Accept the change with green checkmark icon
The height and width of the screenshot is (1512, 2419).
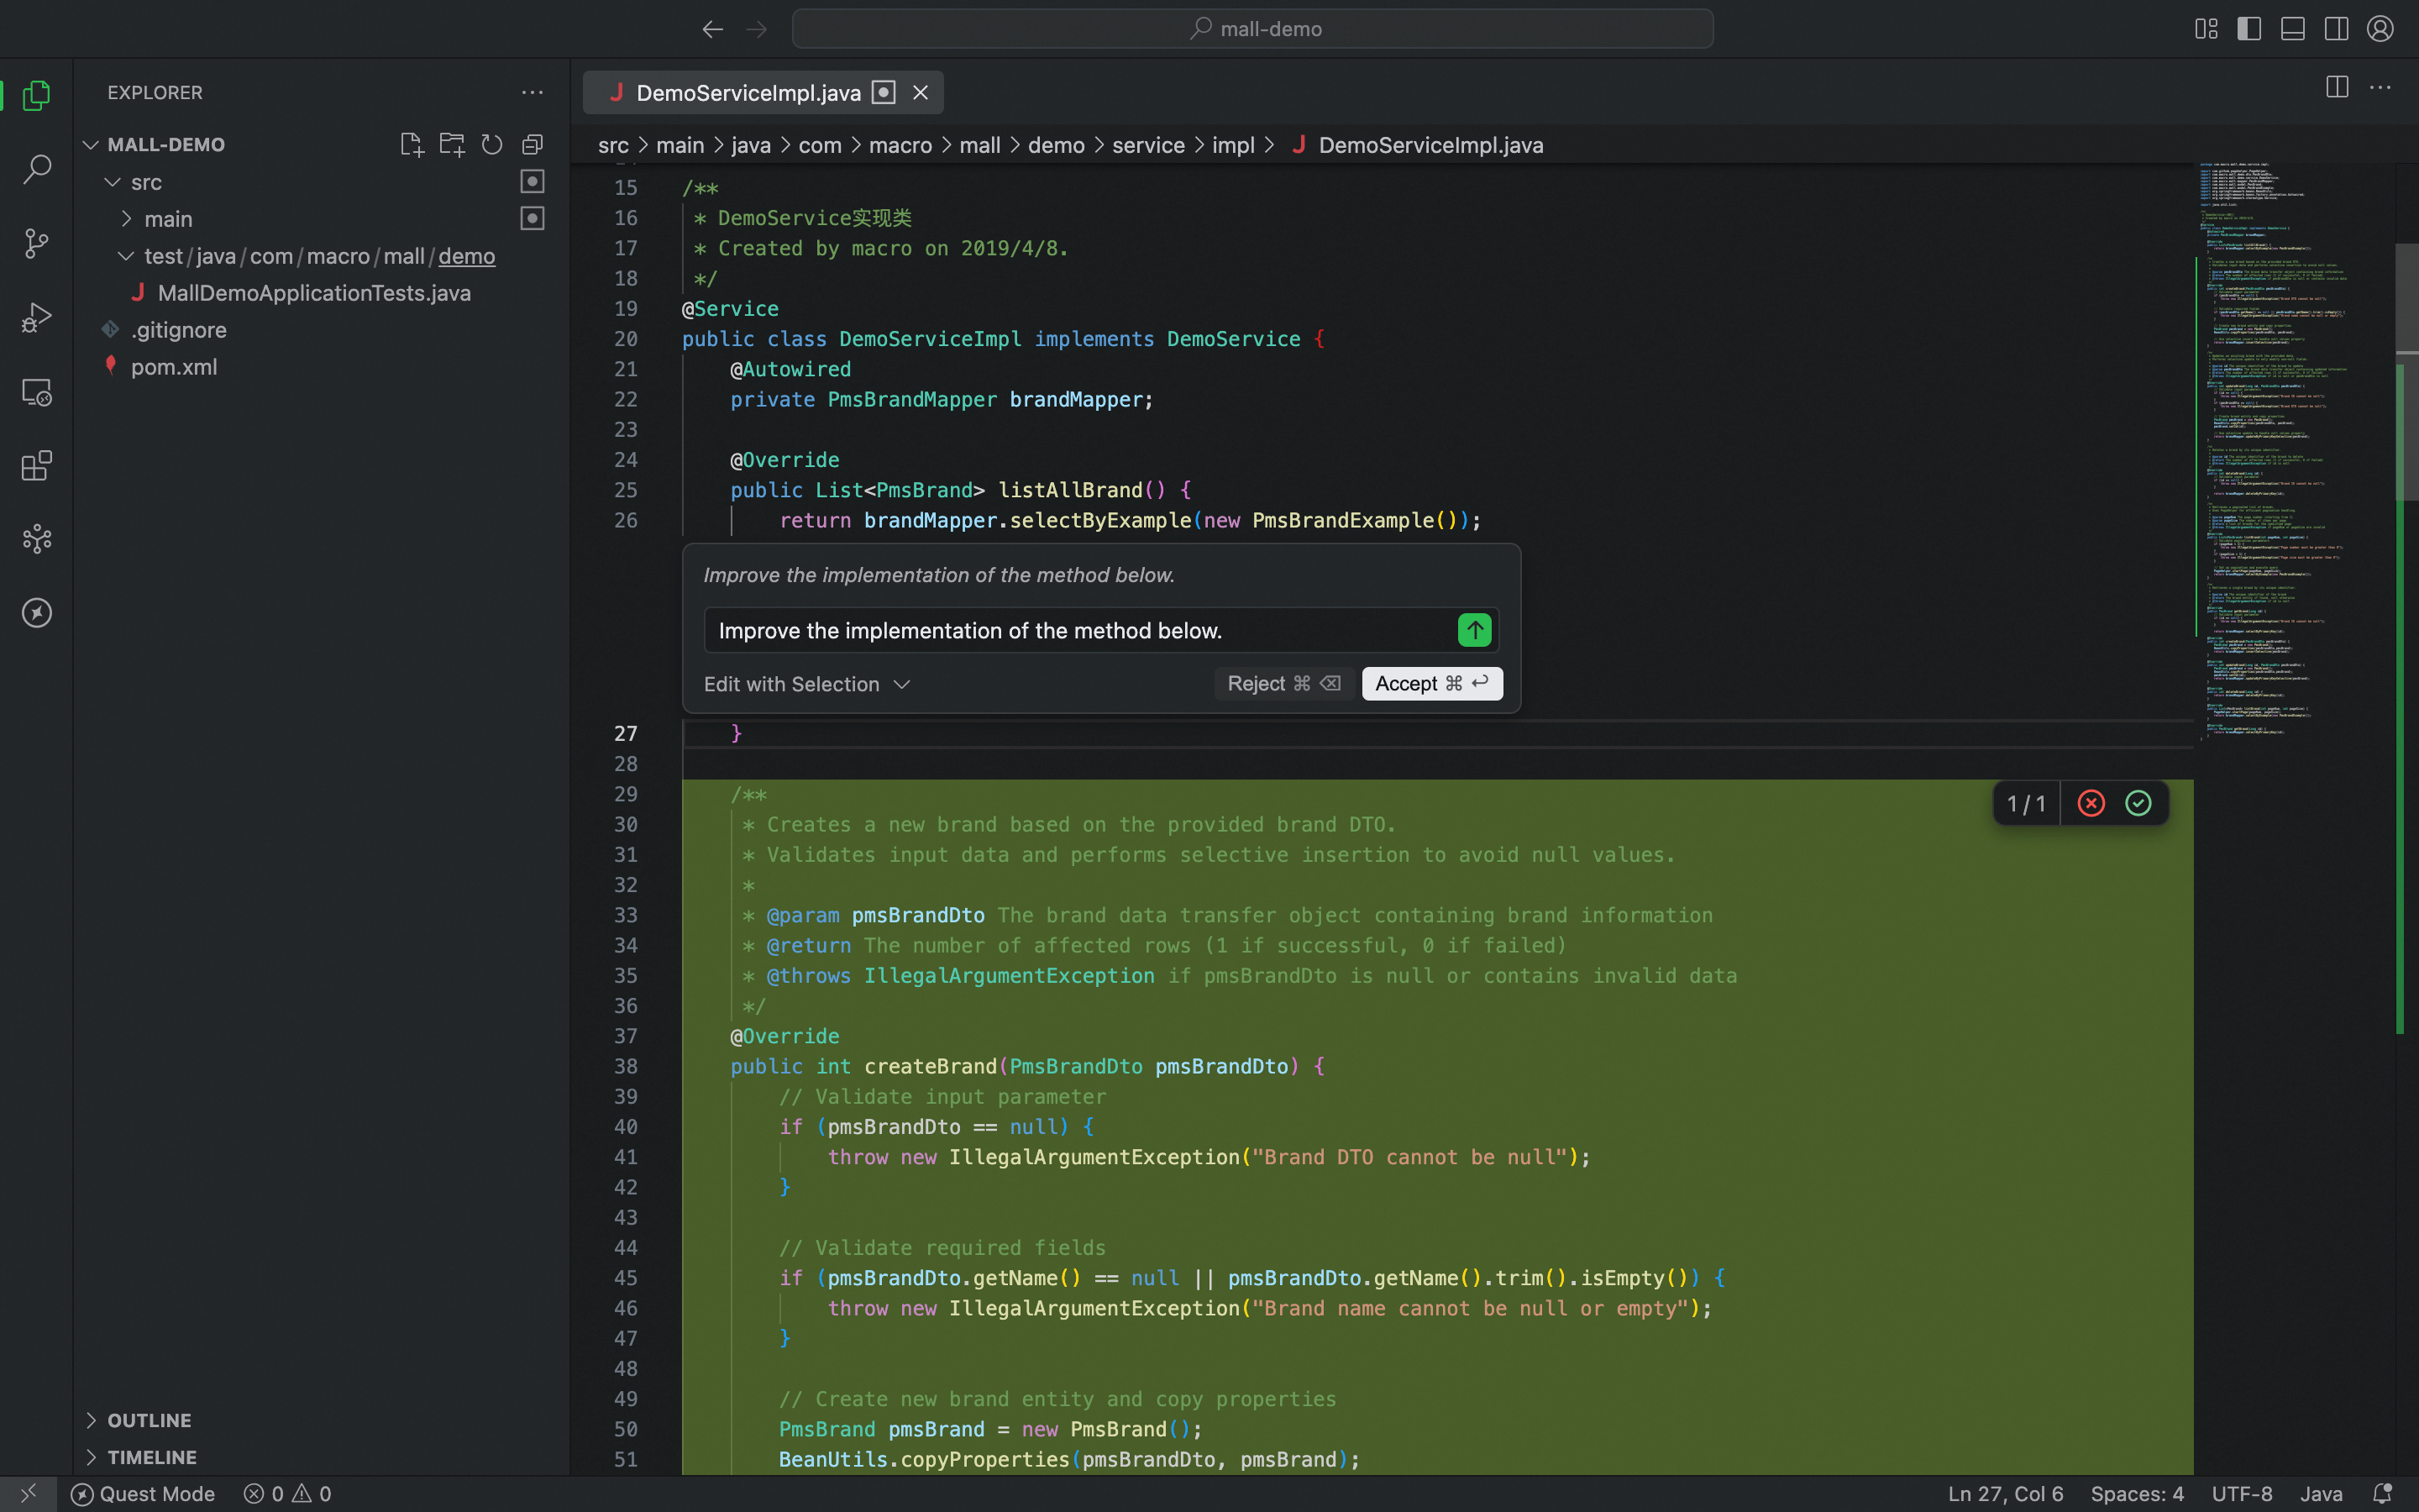2138,803
